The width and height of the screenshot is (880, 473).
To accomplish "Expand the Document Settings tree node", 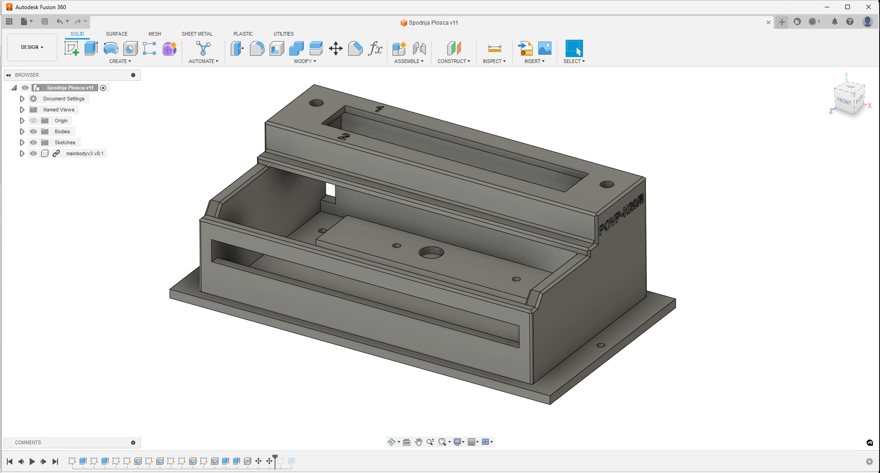I will pos(22,99).
